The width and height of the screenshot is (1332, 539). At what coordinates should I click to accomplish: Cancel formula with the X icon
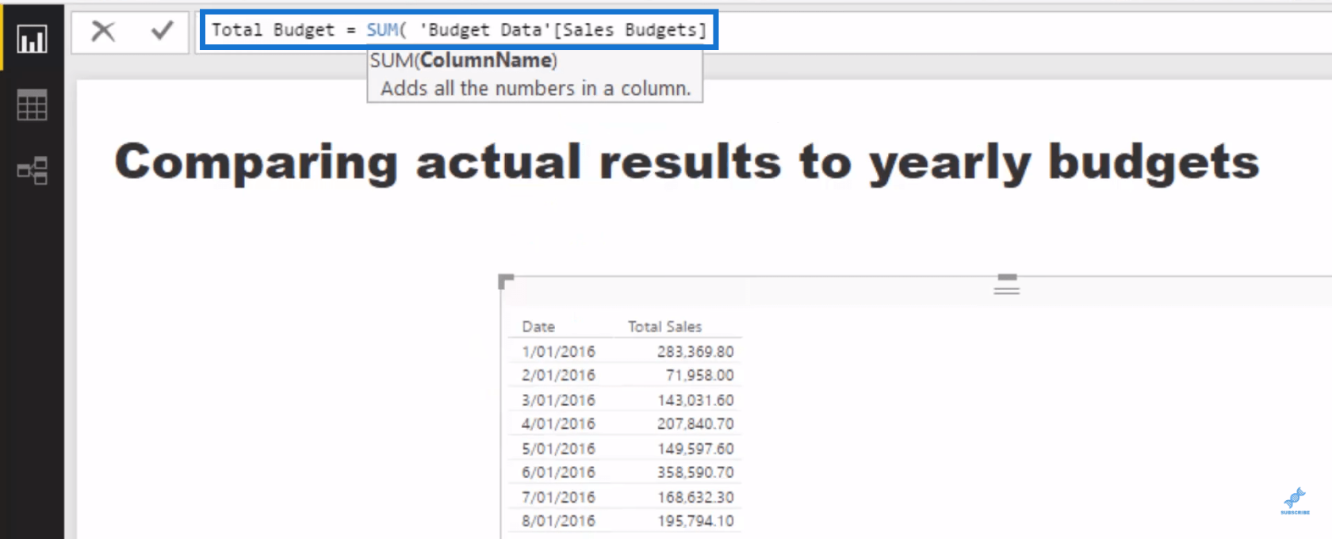(x=103, y=31)
